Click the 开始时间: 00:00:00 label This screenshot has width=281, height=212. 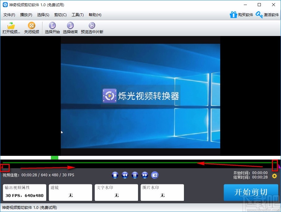[250, 173]
